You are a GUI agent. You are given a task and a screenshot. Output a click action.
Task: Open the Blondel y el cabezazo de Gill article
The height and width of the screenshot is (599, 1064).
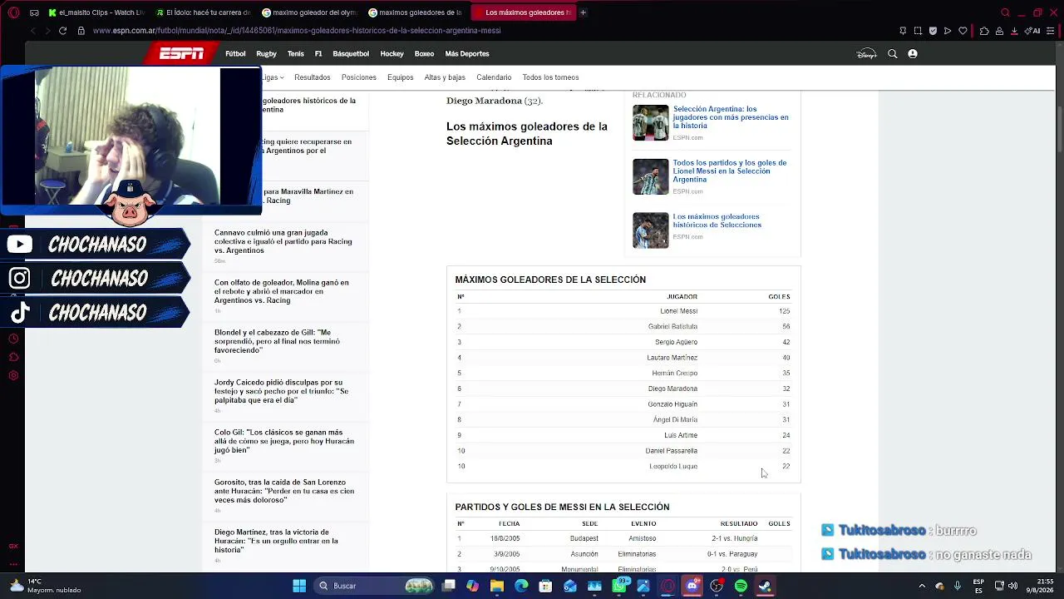(277, 341)
